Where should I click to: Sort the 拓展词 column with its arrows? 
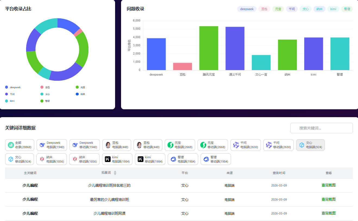tap(115, 173)
